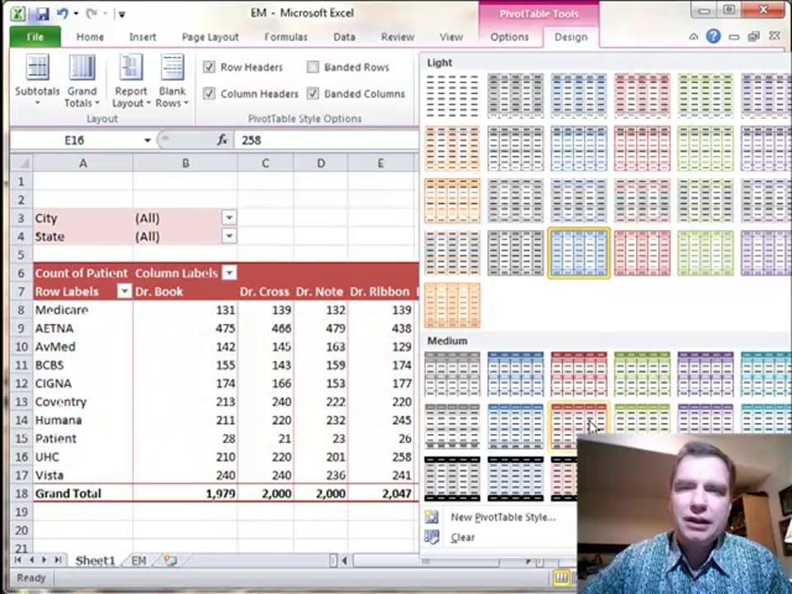792x594 pixels.
Task: Open the Undo history dropdown arrow
Action: point(76,14)
